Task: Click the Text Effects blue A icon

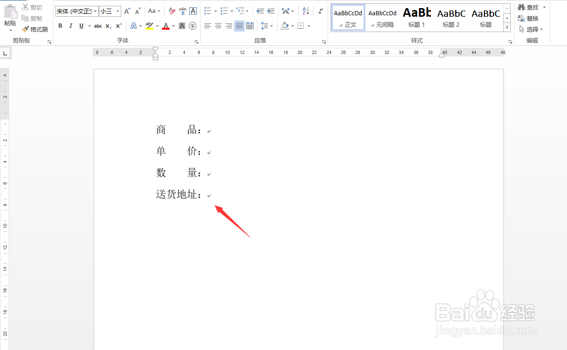Action: pyautogui.click(x=134, y=26)
